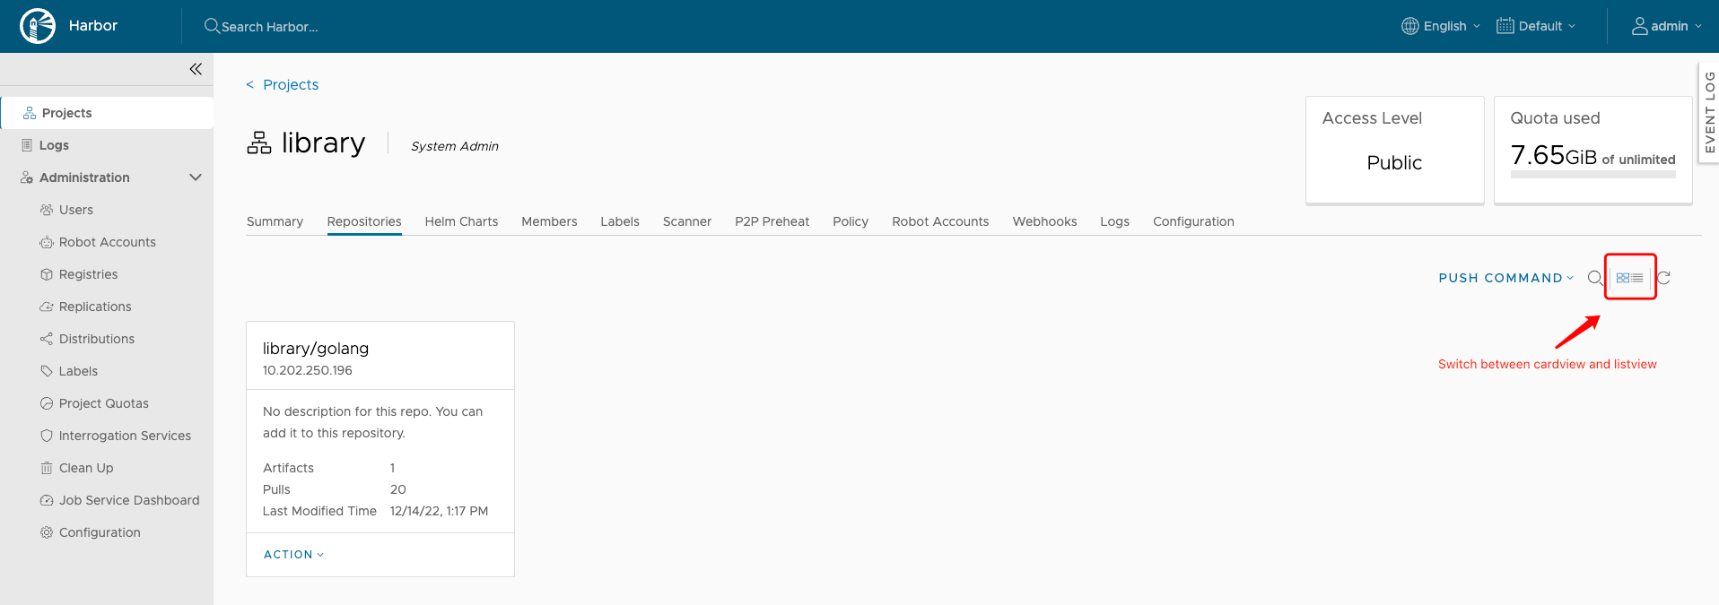Click the Administration sidebar icon
The image size is (1719, 605).
(x=27, y=177)
